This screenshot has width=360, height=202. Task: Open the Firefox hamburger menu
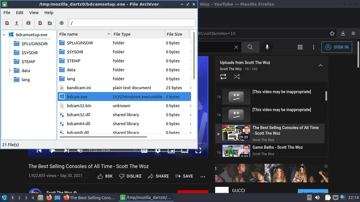[353, 33]
